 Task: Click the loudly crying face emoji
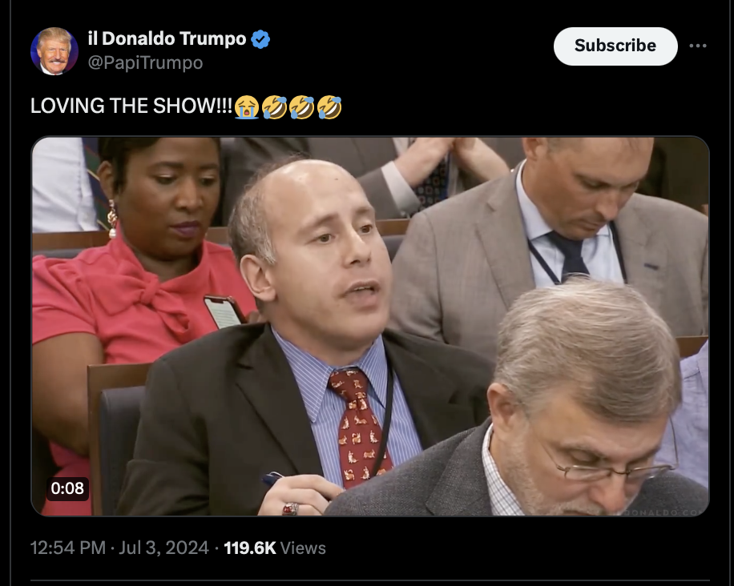(247, 107)
